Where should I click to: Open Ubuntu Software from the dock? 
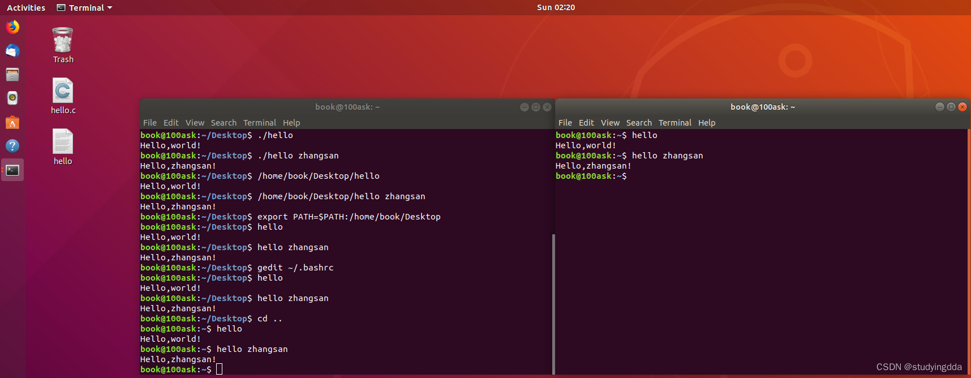click(12, 122)
